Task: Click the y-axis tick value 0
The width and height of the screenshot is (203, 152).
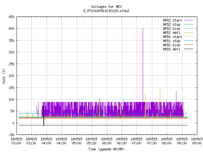Action: [13, 123]
